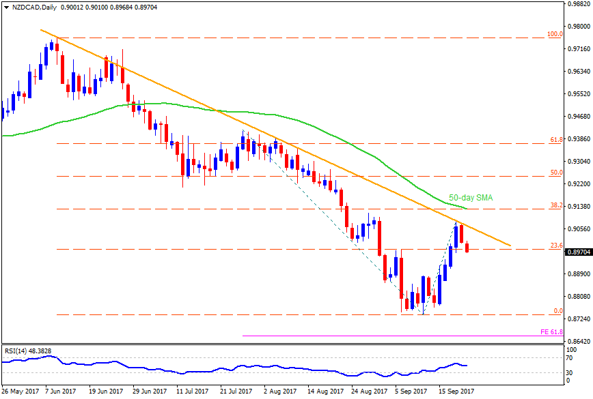Open the chart menu triangle beside NZDCAD
The width and height of the screenshot is (593, 399).
[6, 8]
